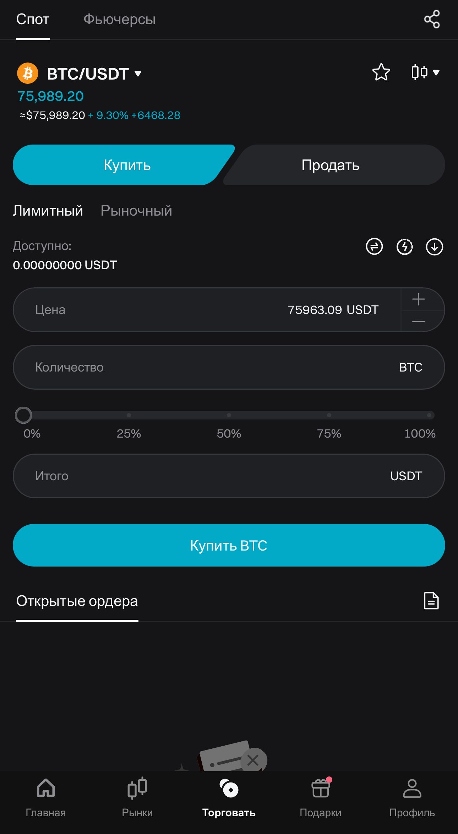Image resolution: width=458 pixels, height=834 pixels.
Task: Switch to the Продать side
Action: coord(330,165)
